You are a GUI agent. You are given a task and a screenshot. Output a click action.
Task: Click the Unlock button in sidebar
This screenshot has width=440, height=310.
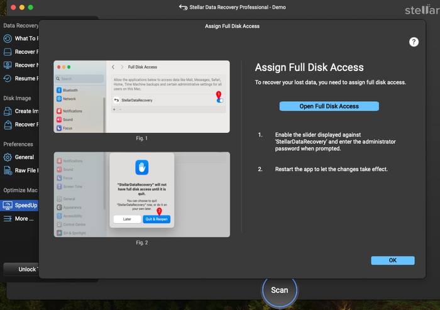(x=21, y=269)
